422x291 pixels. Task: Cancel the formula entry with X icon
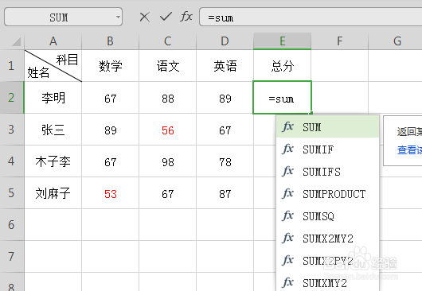pyautogui.click(x=145, y=17)
